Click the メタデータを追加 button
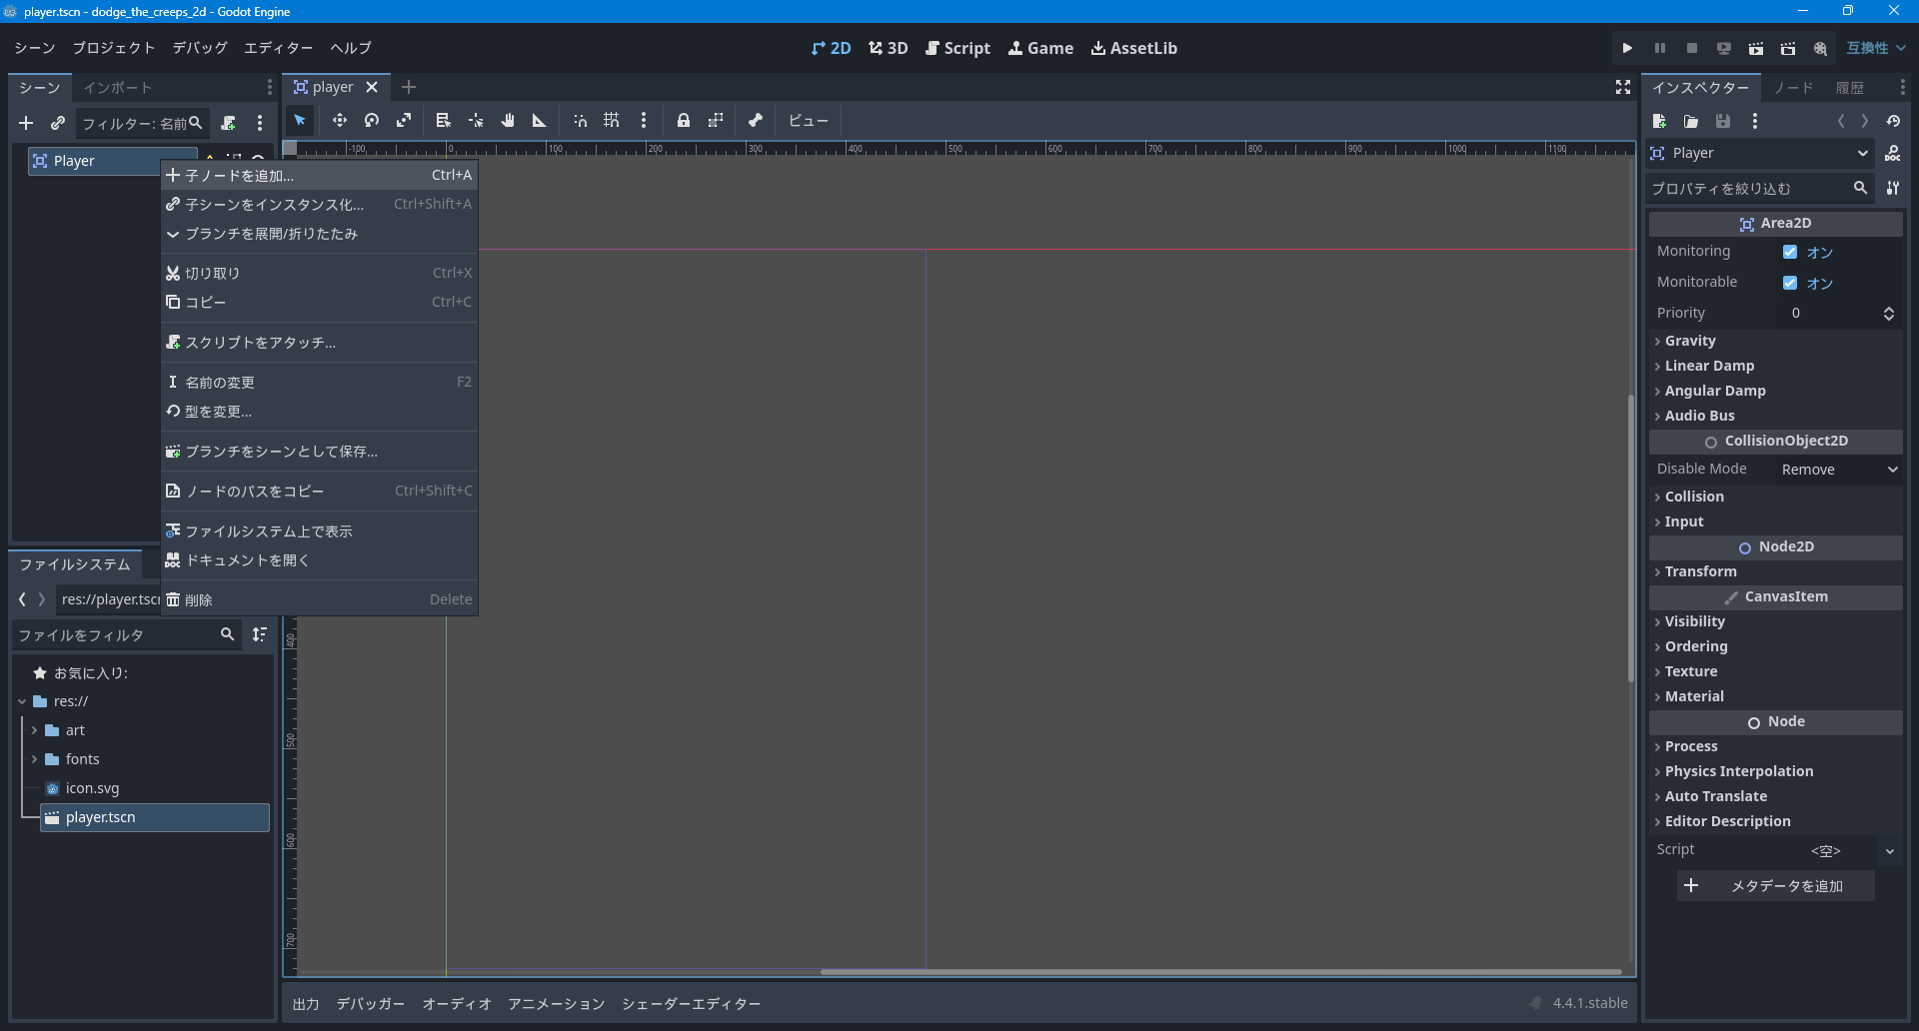Screen dimensions: 1919x1031 1775,886
